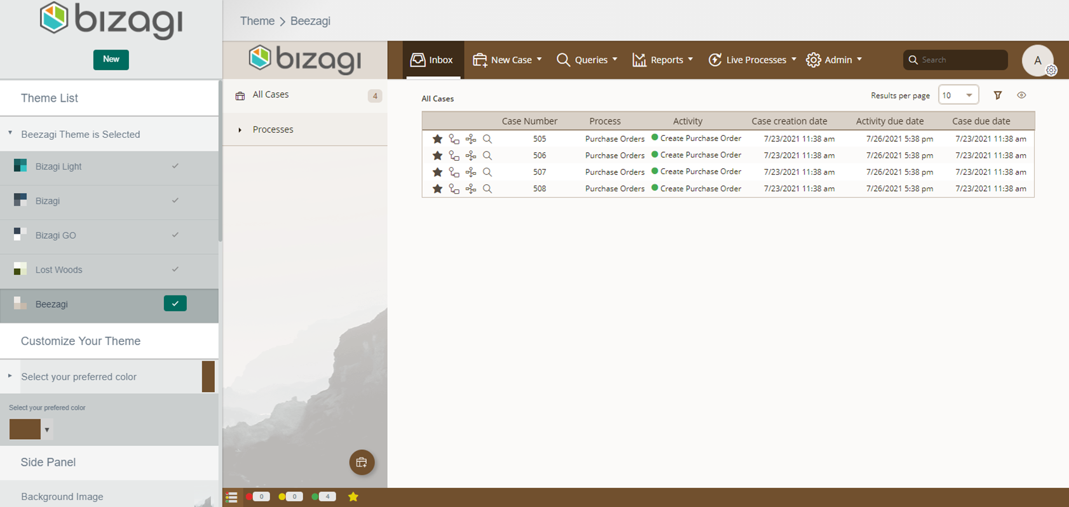Show favorites star in bottom bar

point(353,497)
